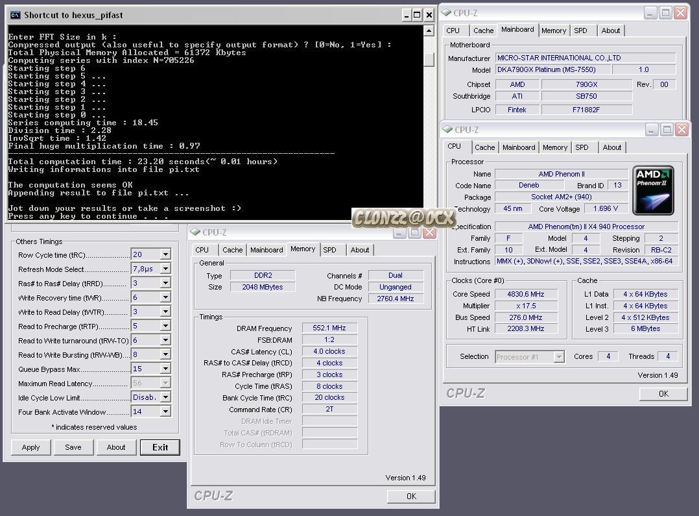Click NB Frequency value 2760.4 MHz
The image size is (699, 516).
396,299
